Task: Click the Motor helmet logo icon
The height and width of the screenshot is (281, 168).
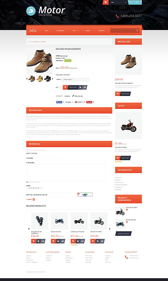Action: pyautogui.click(x=31, y=11)
